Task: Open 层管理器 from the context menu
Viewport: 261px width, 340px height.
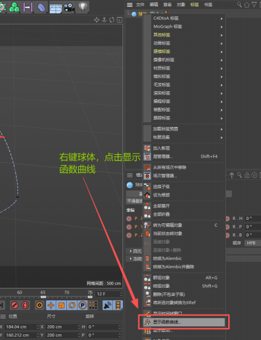Action: (184, 156)
